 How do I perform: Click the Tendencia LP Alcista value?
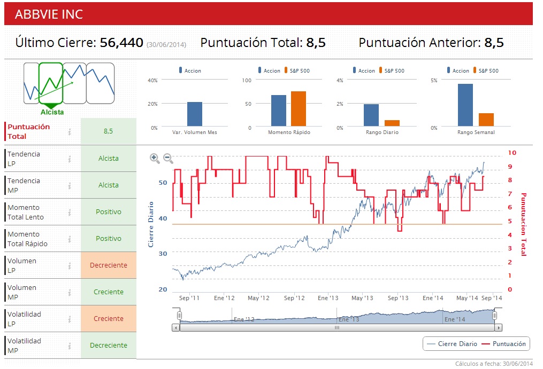tap(109, 159)
